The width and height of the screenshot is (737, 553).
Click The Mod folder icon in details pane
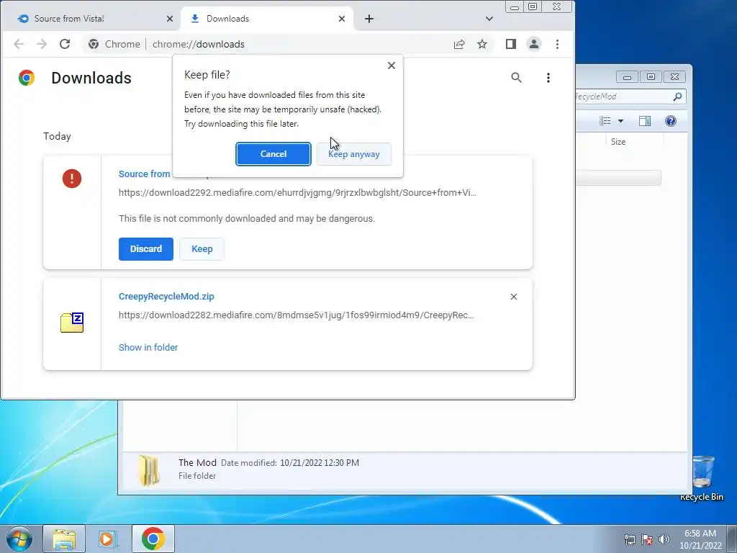click(x=149, y=470)
